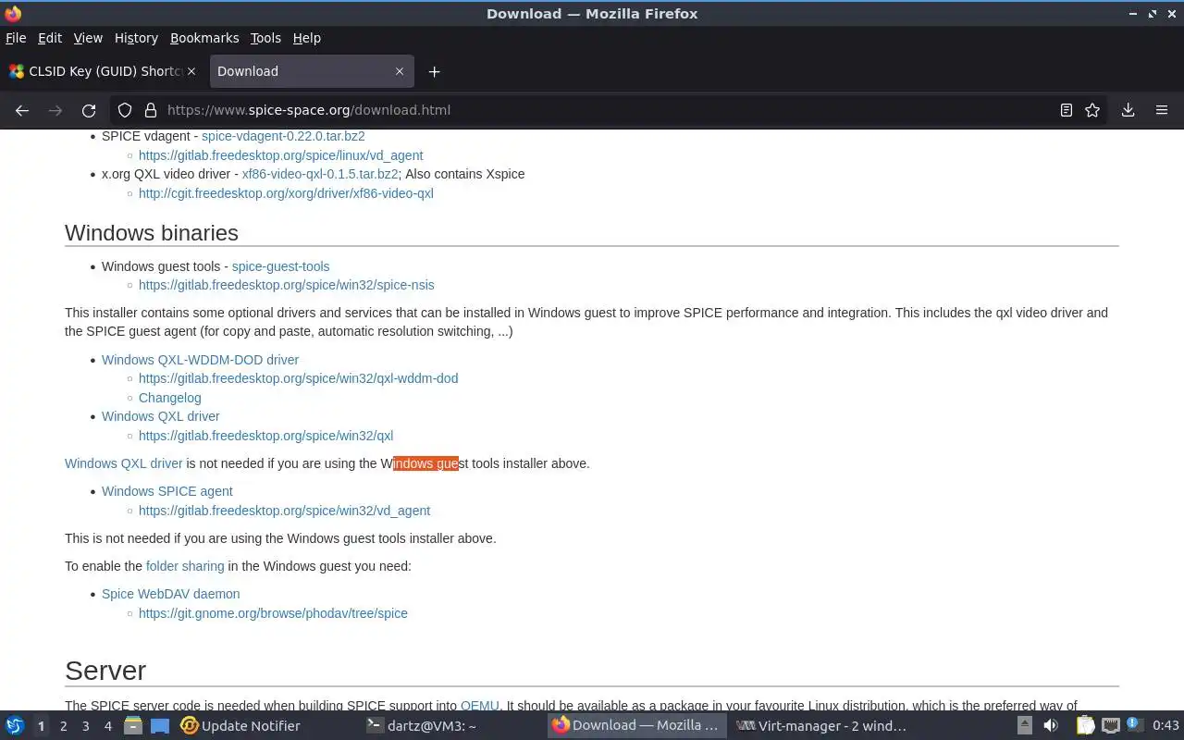Screen dimensions: 1184x740
Task: Open the removable media eject tray icon
Action: (1024, 725)
